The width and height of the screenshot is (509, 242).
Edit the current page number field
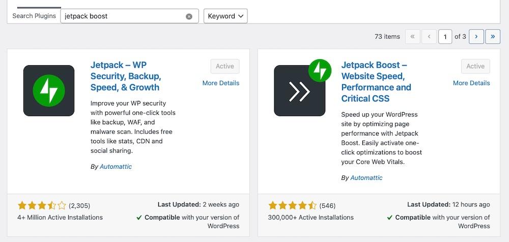pos(445,37)
